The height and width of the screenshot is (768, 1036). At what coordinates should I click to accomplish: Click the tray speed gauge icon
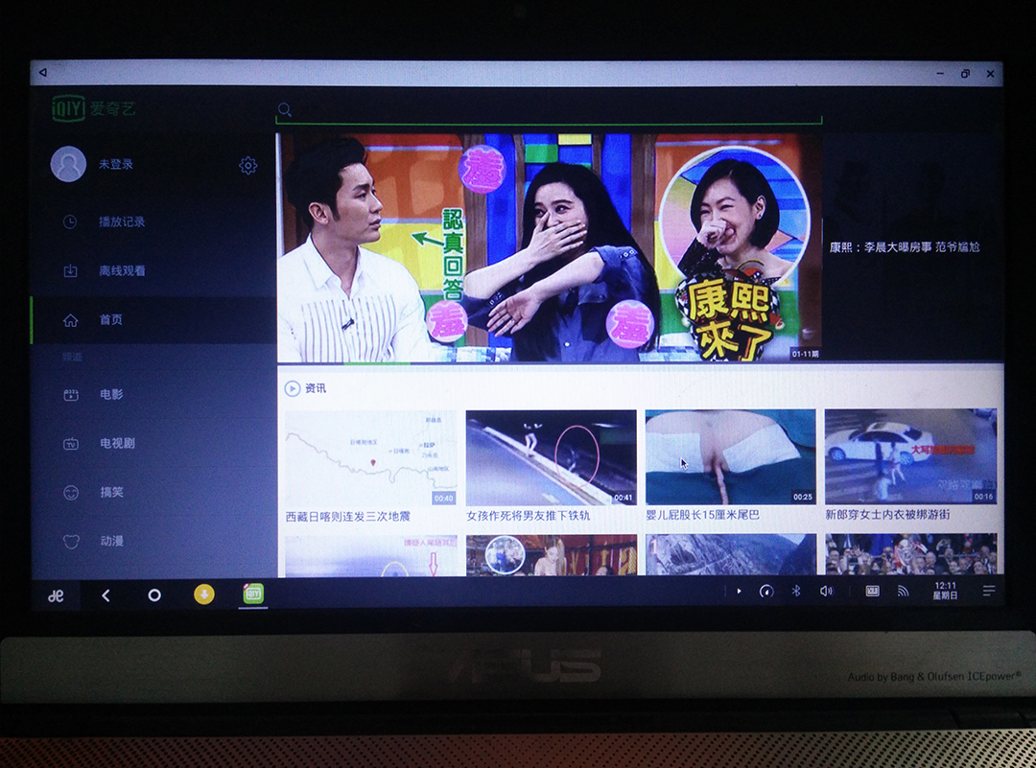(x=766, y=591)
